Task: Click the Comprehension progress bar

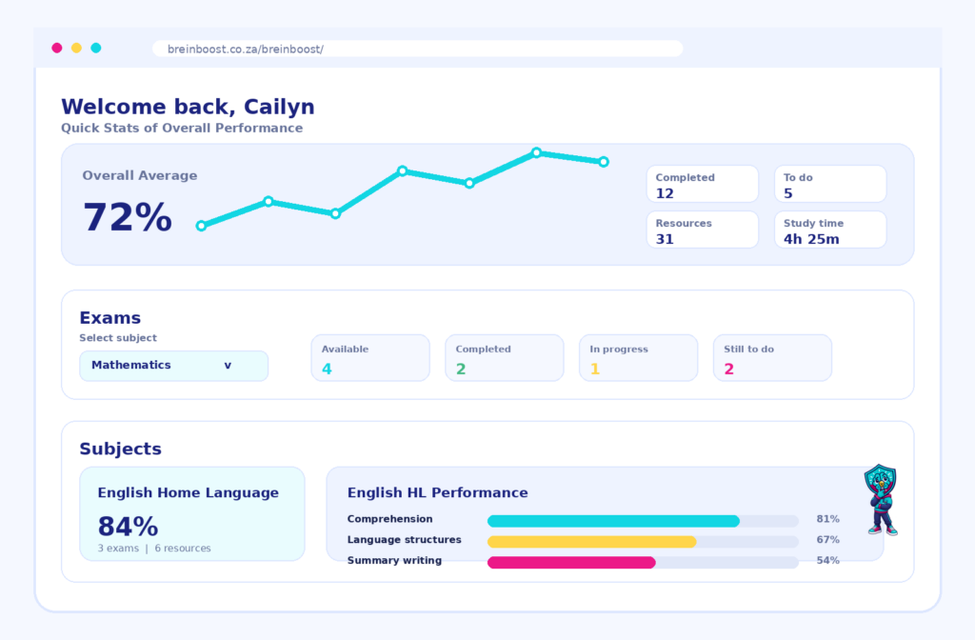Action: point(643,521)
